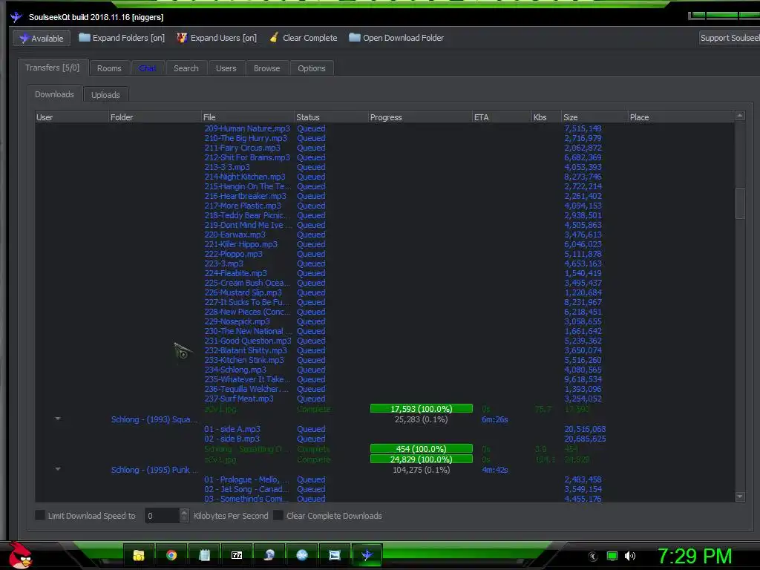Select file 231-Good Question.mp3
Screen dimensions: 760x570
248,341
